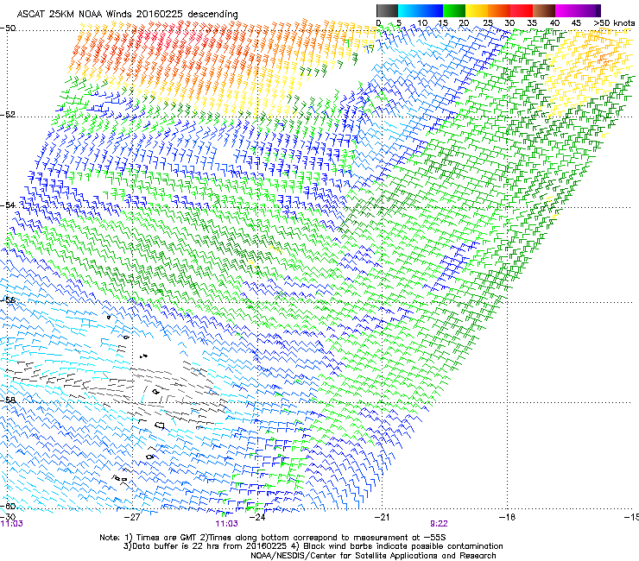The image size is (639, 561).
Task: Click the red 30-35 knots color swatch
Action: click(522, 10)
